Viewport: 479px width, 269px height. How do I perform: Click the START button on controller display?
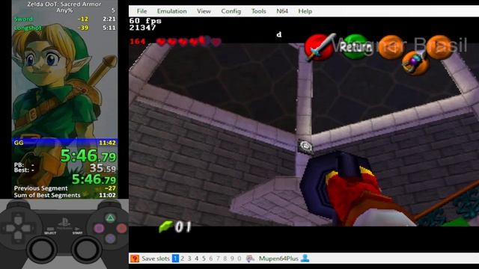point(78,230)
